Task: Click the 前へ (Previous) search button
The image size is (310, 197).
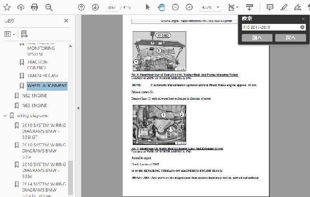Action: (x=257, y=38)
